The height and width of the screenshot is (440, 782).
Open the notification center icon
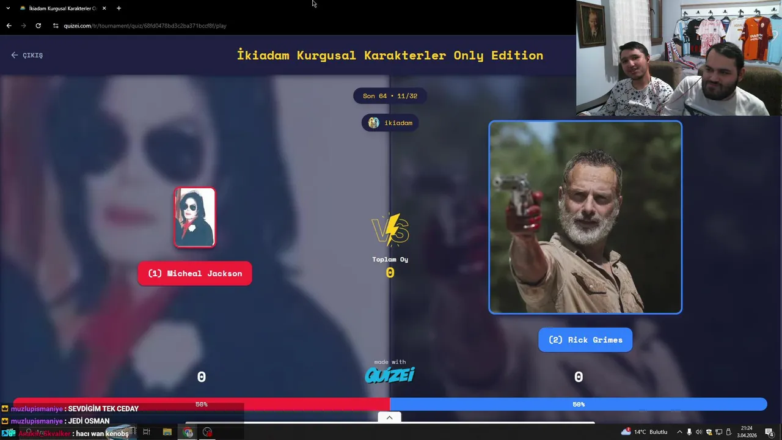[769, 432]
